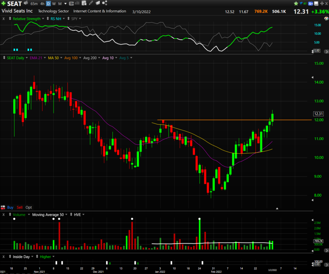Click the 12.31 price label on the axis
This screenshot has width=329, height=274.
click(x=318, y=114)
